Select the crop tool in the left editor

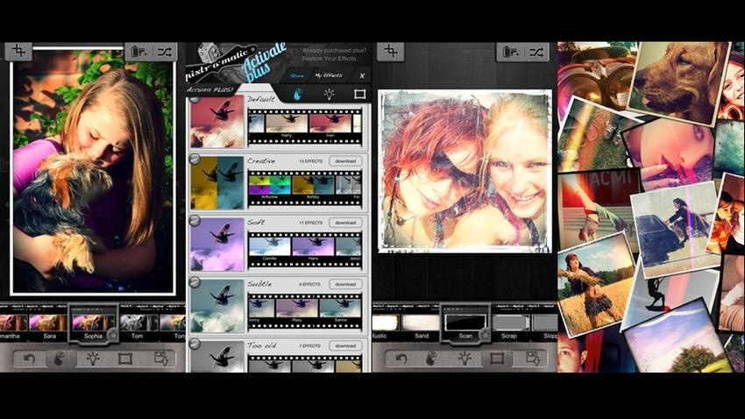point(18,51)
